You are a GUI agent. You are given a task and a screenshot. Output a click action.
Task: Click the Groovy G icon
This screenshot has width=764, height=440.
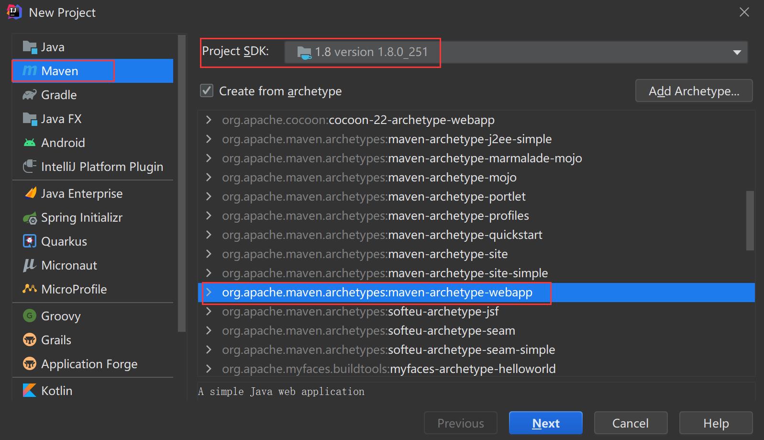coord(30,316)
